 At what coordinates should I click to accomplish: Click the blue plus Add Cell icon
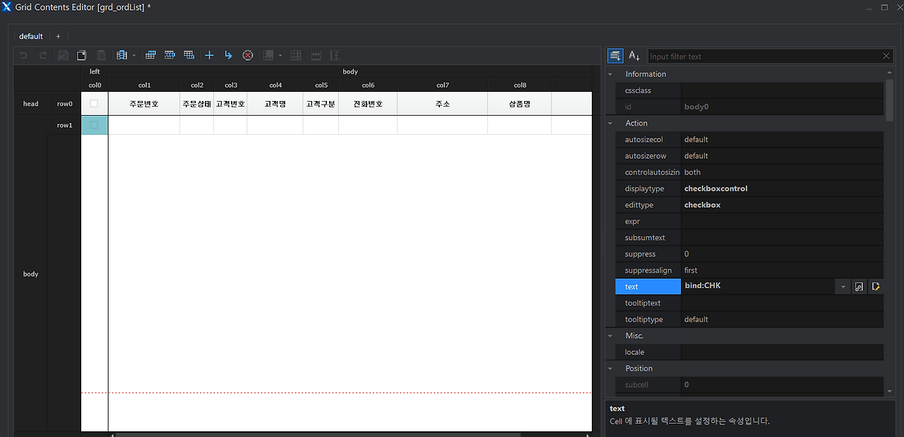coord(208,55)
